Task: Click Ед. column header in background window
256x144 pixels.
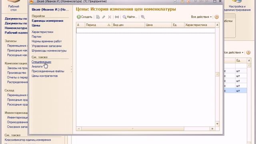Action: tap(241, 60)
